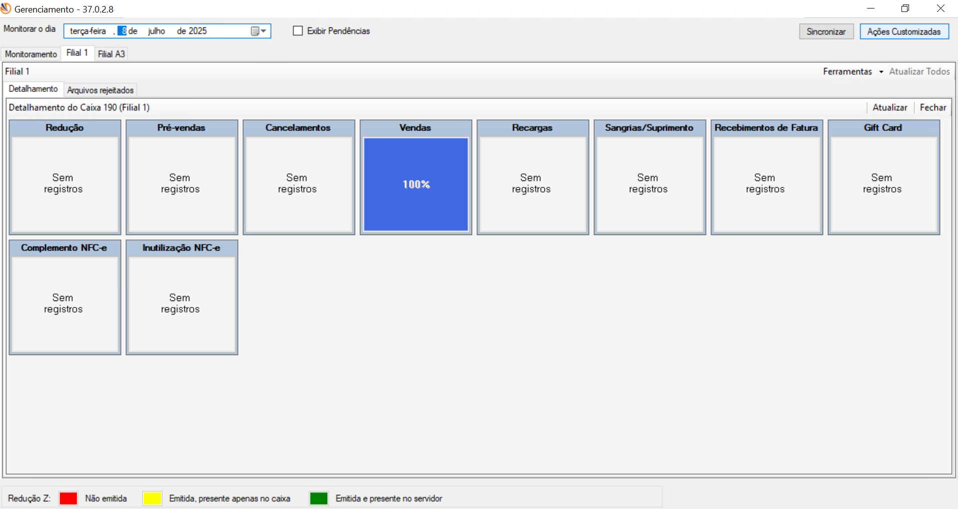Expand the Ferramentas dropdown menu
This screenshot has width=958, height=509.
(x=853, y=71)
